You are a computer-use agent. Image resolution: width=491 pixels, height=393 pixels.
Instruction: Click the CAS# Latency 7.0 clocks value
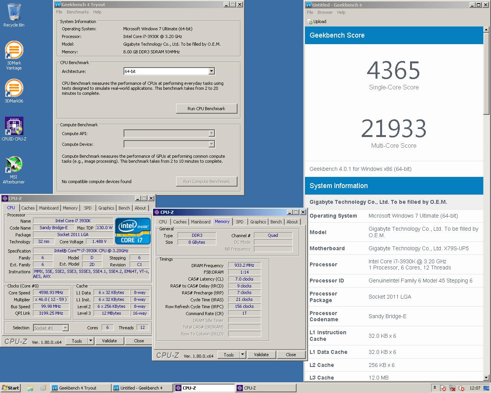[x=244, y=279]
